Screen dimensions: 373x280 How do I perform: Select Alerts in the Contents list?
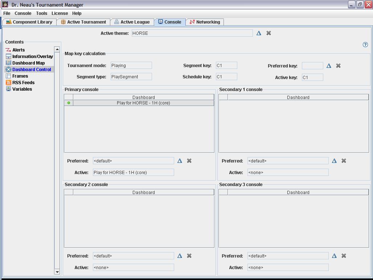[19, 50]
